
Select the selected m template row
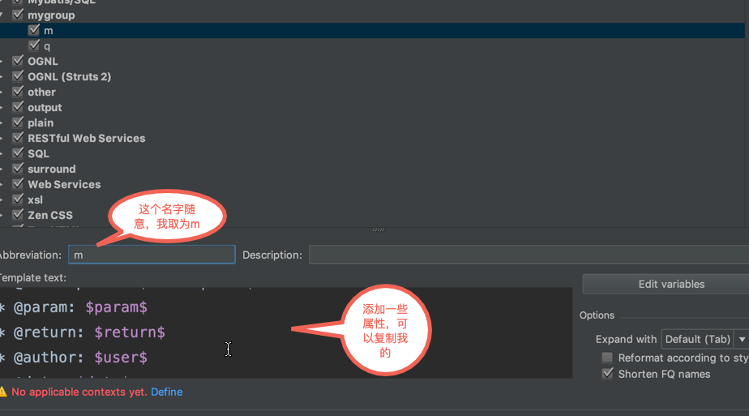[373, 31]
